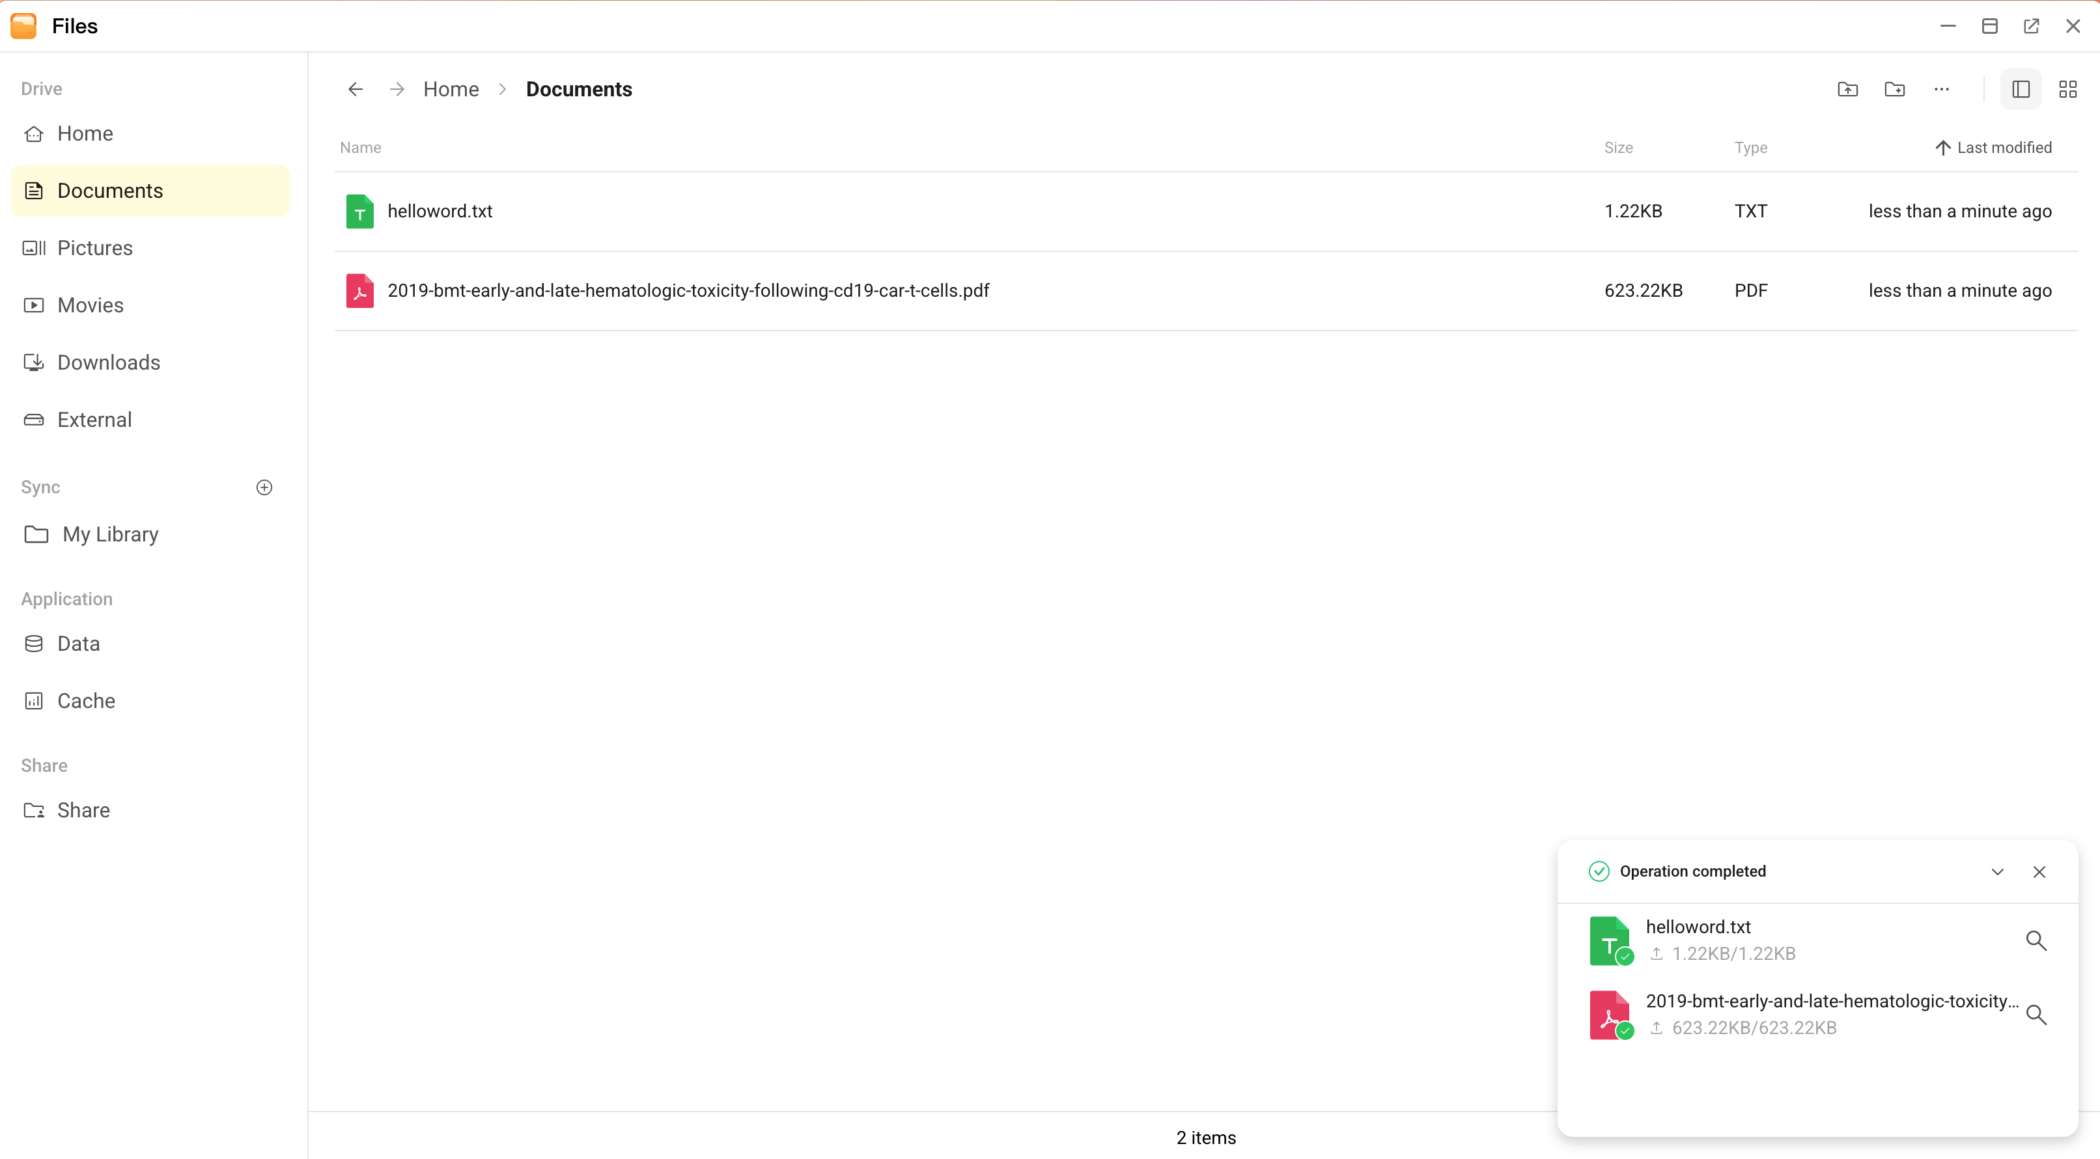Image resolution: width=2100 pixels, height=1159 pixels.
Task: Create a new folder from the toolbar
Action: 1896,90
